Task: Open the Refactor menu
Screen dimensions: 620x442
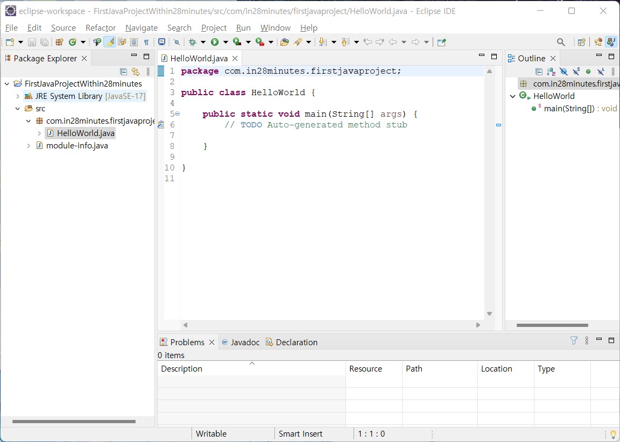Action: 101,27
